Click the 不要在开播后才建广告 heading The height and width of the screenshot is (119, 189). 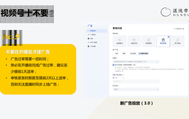click(28, 52)
